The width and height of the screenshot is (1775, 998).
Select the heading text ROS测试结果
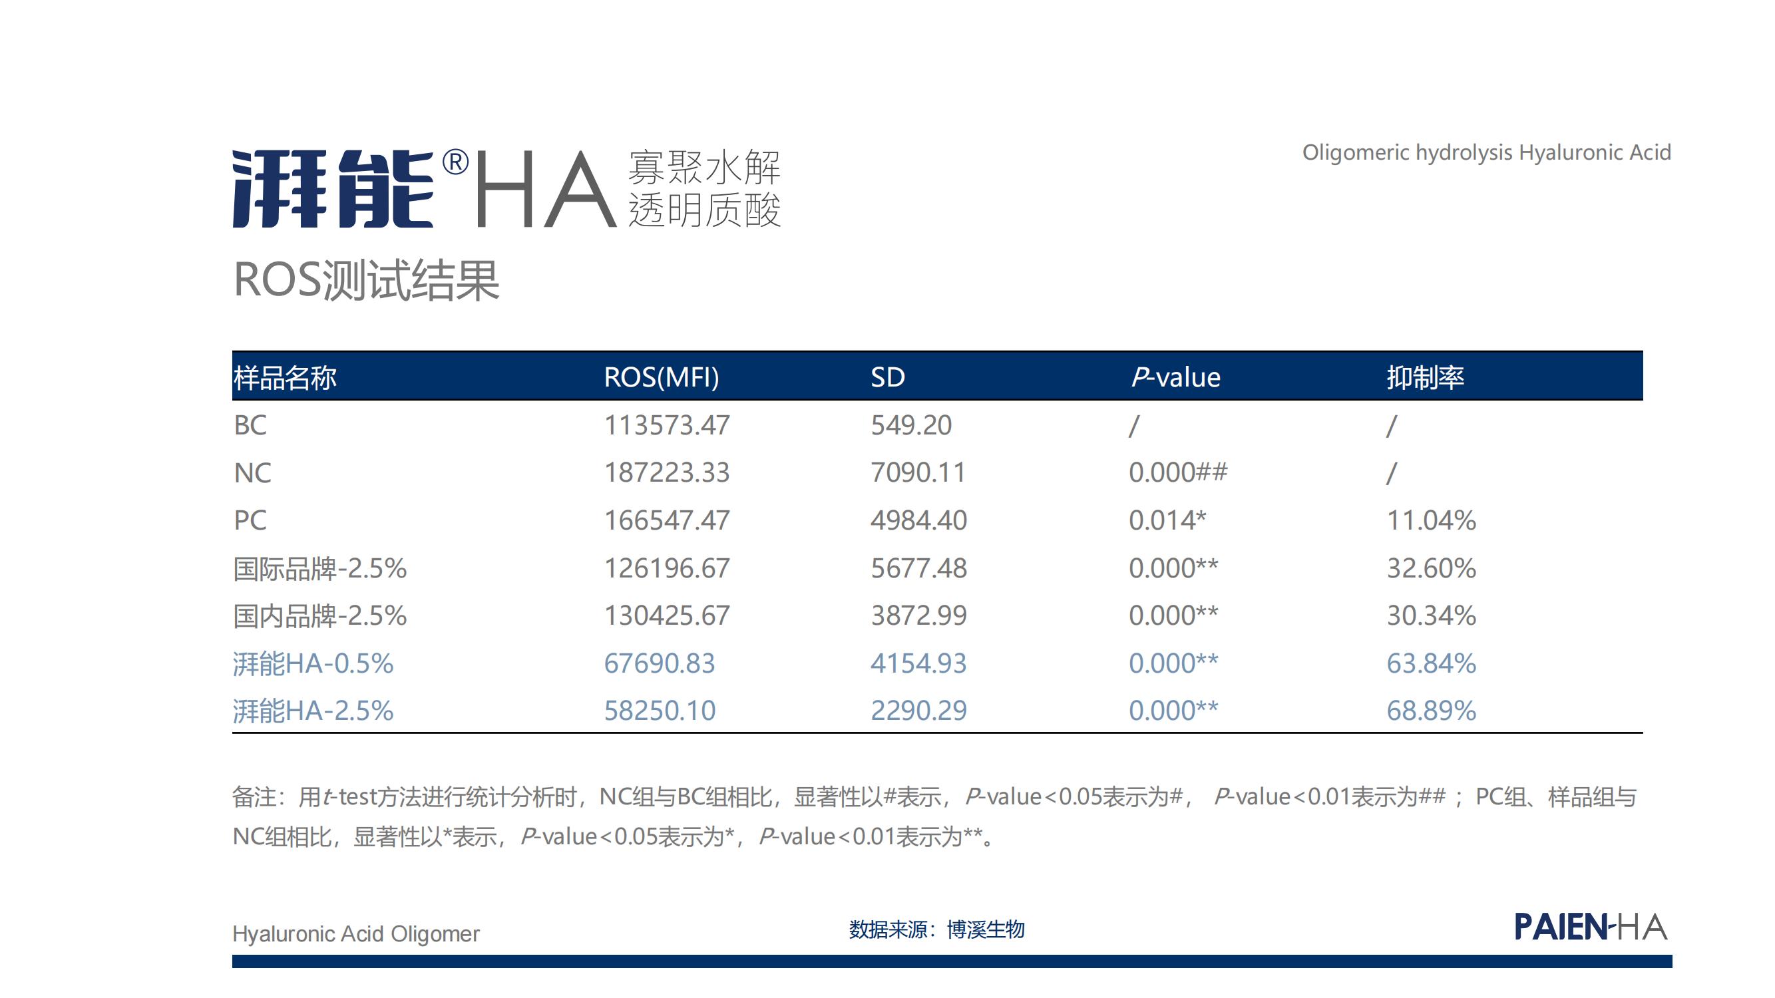(366, 280)
